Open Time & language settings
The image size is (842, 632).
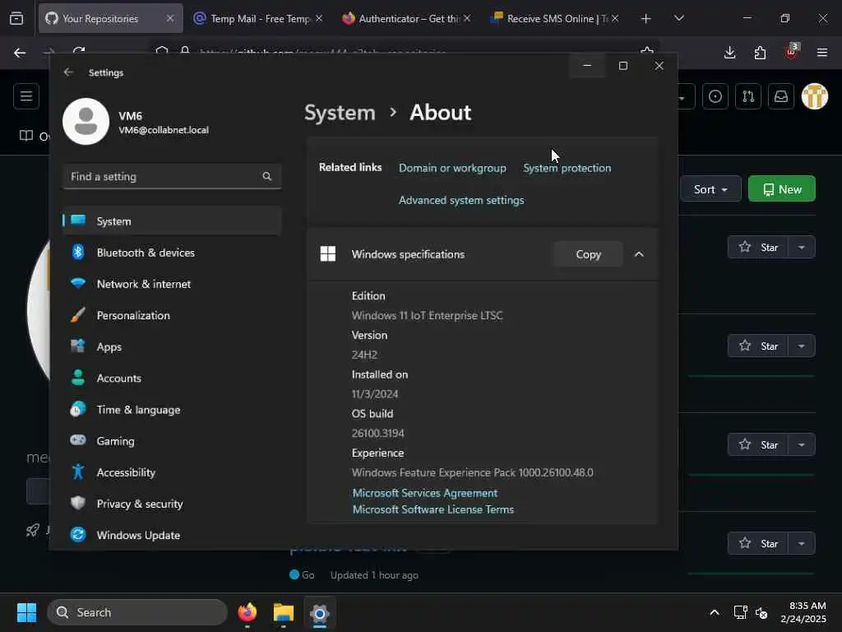click(172, 410)
